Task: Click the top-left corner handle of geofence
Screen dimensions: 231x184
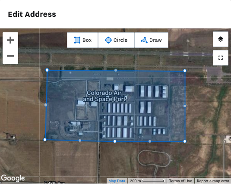Action: [x=47, y=70]
